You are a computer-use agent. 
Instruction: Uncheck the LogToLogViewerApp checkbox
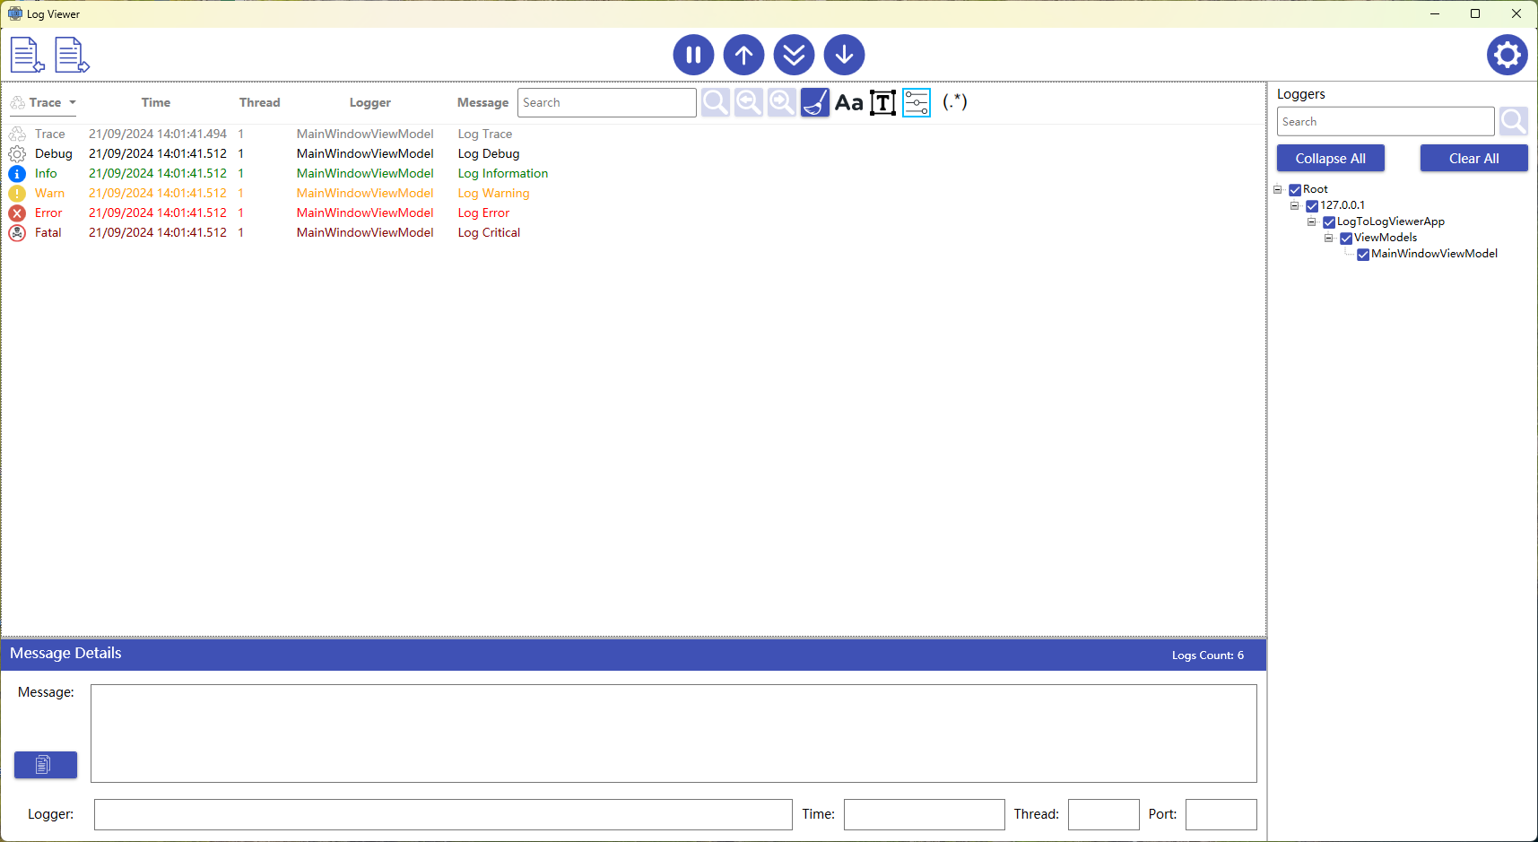pos(1329,221)
